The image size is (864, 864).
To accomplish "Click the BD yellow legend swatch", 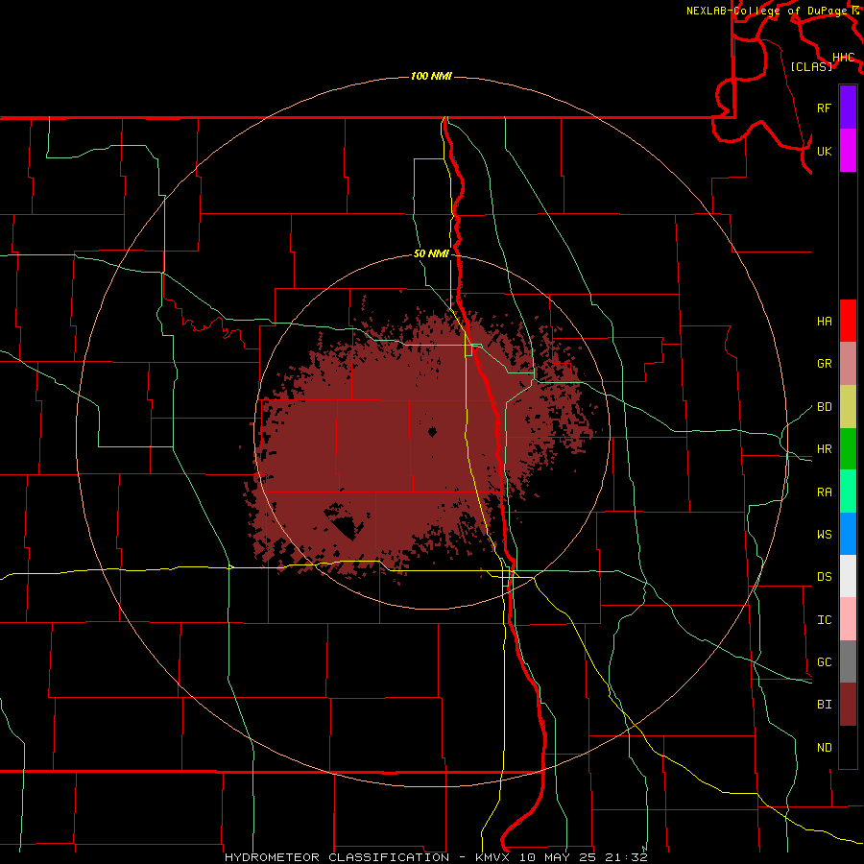I will 848,406.
